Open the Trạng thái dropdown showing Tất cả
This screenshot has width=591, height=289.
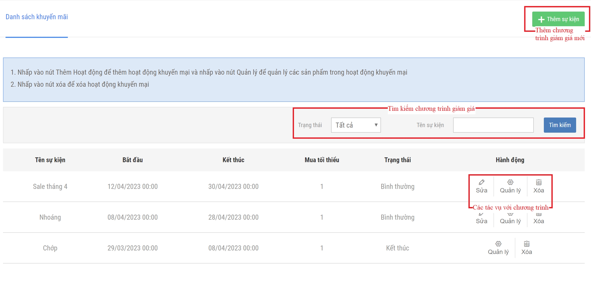[x=356, y=125]
